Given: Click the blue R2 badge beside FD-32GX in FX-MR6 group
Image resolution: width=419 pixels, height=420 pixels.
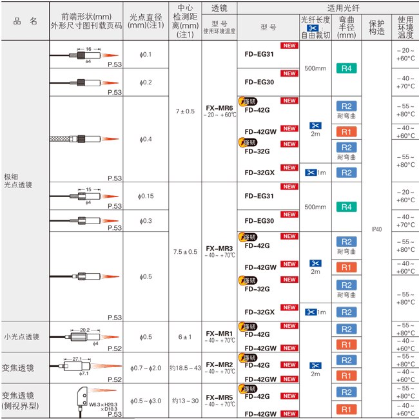Looking at the screenshot, I should pyautogui.click(x=346, y=173).
